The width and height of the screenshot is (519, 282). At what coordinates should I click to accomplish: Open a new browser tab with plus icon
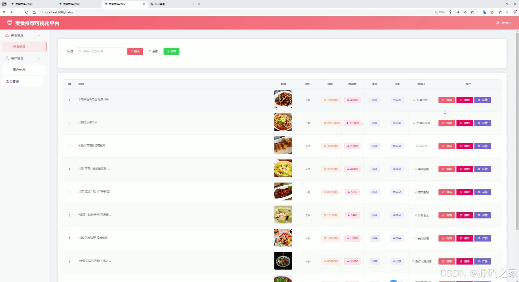206,4
